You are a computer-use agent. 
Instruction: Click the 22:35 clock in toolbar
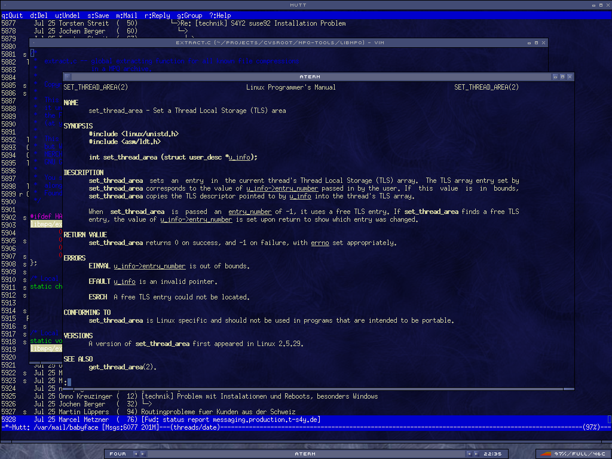click(x=492, y=454)
